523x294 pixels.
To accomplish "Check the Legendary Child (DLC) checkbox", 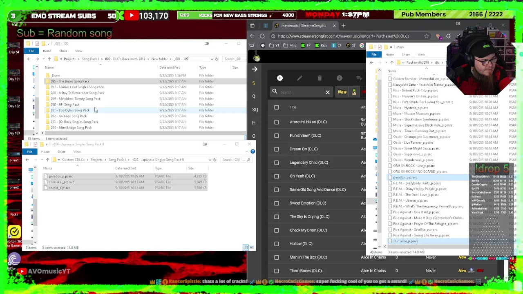I will coord(277,163).
